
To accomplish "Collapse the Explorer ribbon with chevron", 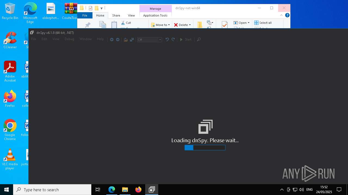I will (281, 15).
